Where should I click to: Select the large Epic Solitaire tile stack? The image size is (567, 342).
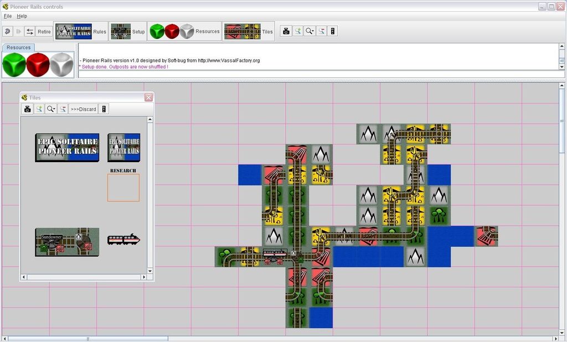click(x=67, y=148)
